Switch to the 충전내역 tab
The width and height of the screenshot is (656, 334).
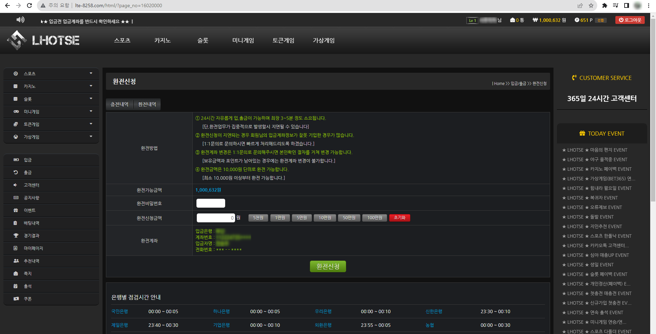click(x=120, y=104)
